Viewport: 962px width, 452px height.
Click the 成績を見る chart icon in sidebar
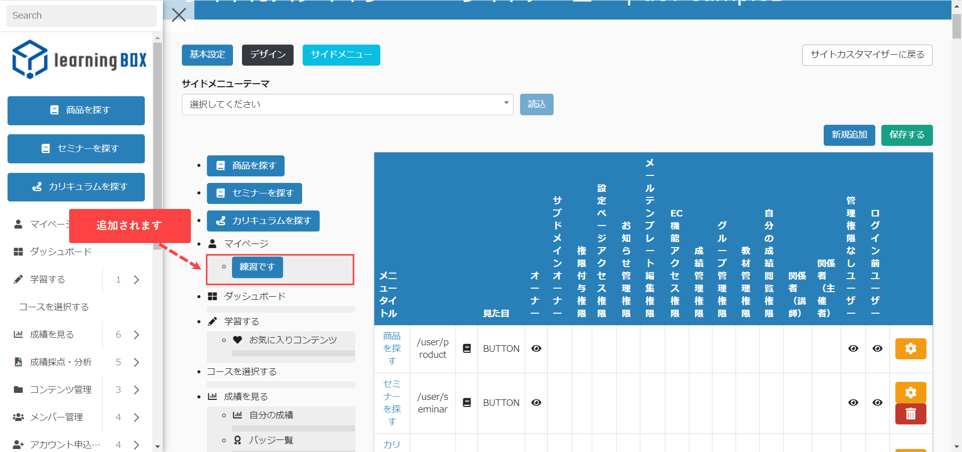[19, 334]
